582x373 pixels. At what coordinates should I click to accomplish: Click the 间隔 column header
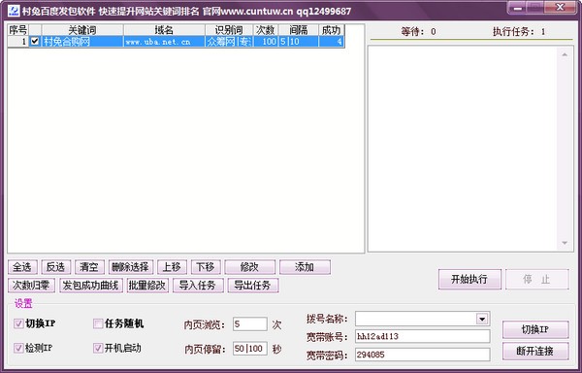(299, 30)
